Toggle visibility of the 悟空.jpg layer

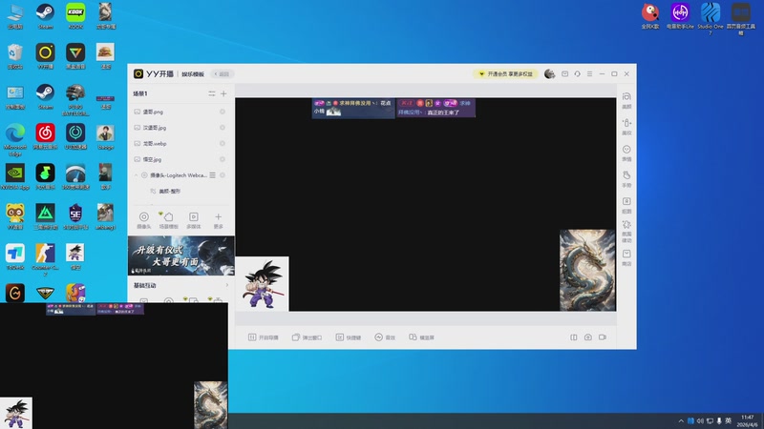point(223,159)
